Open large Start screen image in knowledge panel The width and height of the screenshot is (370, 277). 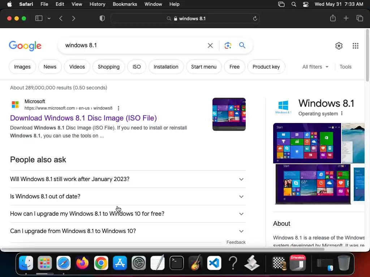pos(307,143)
